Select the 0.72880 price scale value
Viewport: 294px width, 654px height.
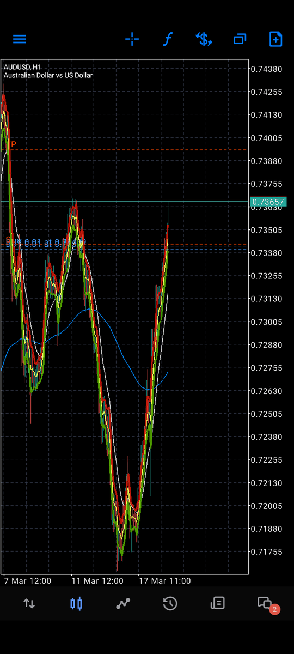tap(267, 346)
